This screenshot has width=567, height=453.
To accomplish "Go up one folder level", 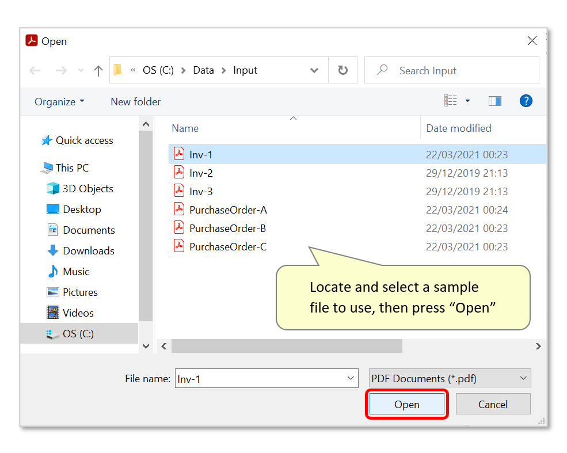I will [x=98, y=70].
